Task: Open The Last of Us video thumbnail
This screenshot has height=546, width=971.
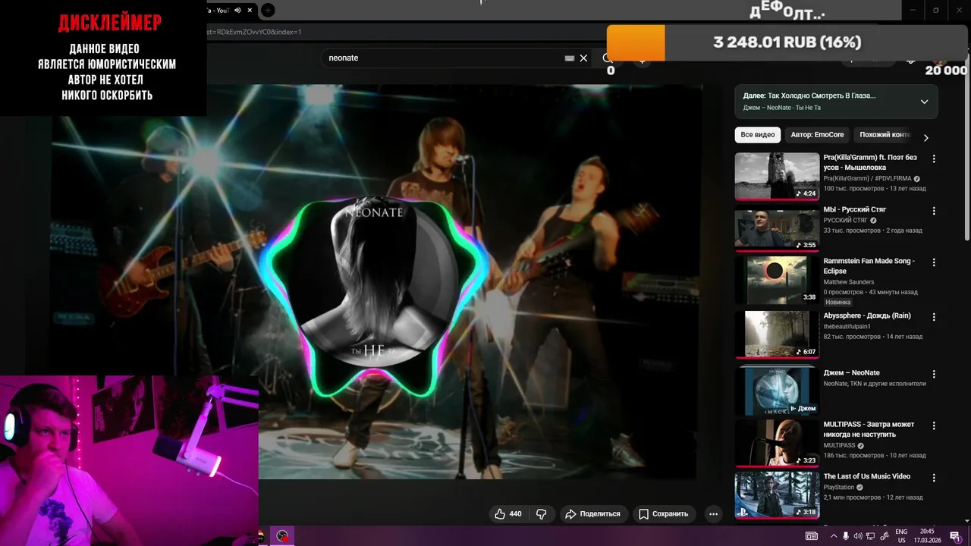Action: (x=777, y=494)
